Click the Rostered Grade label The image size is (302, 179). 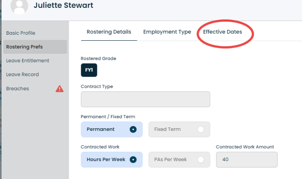[98, 59]
